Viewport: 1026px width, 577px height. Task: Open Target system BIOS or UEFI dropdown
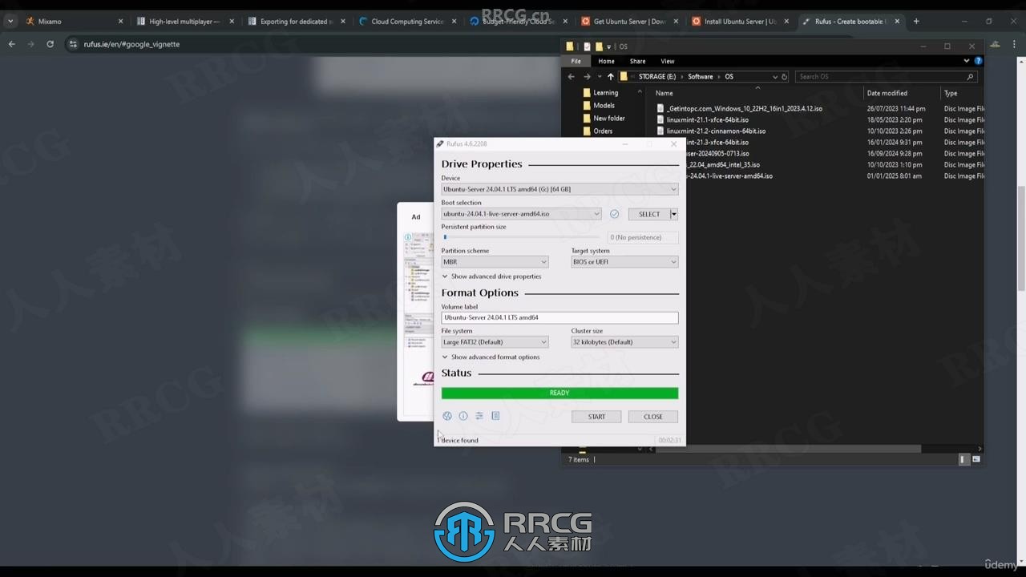point(624,262)
